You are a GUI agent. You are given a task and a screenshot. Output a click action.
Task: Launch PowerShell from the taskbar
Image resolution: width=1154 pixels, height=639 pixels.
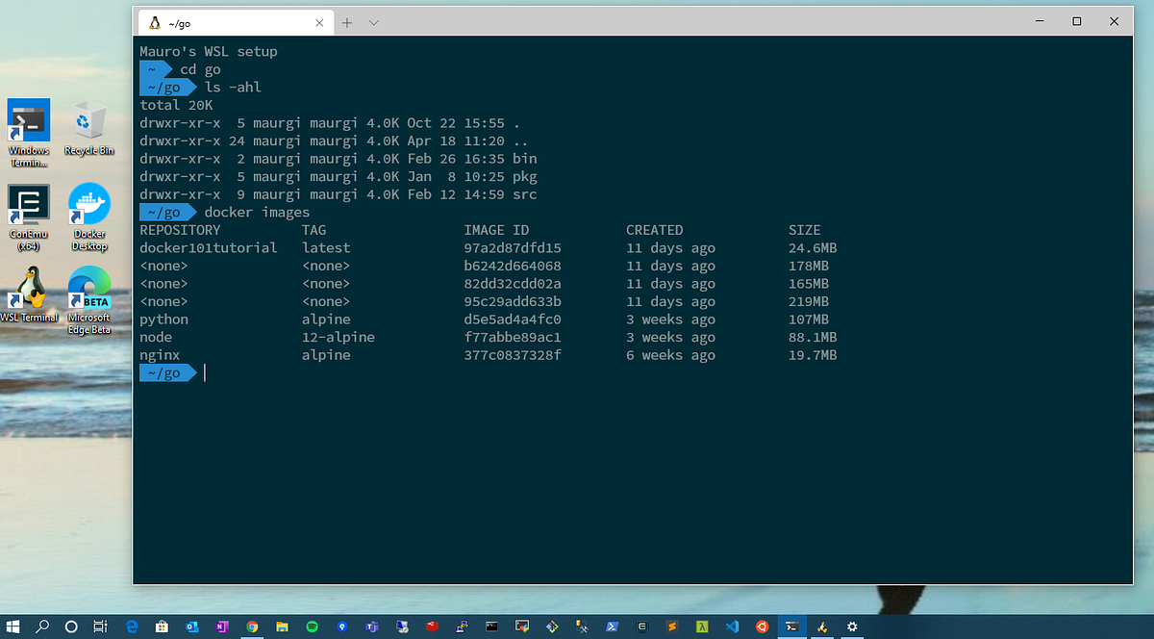(x=611, y=626)
